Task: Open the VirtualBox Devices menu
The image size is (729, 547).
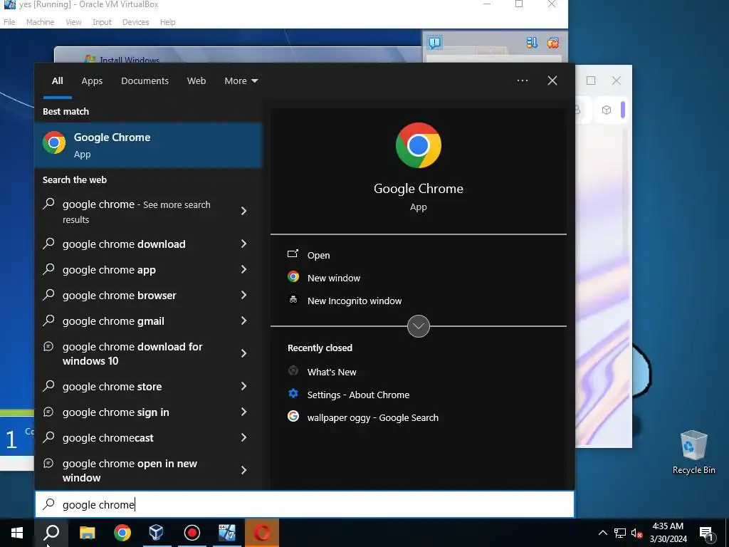Action: 135,22
